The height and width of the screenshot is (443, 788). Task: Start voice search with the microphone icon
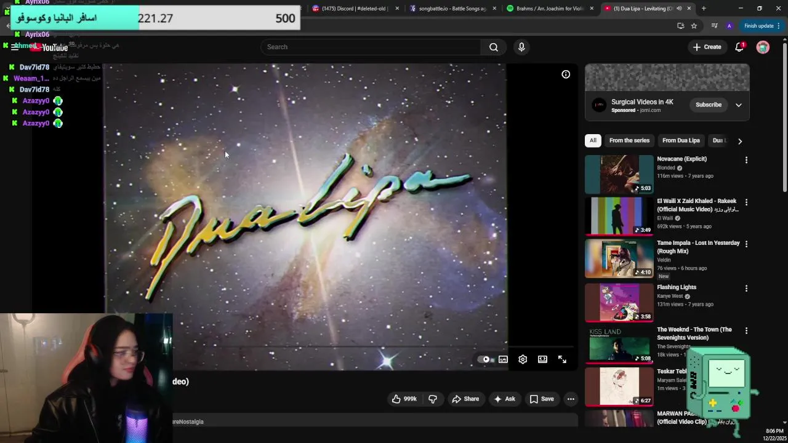[x=521, y=47]
